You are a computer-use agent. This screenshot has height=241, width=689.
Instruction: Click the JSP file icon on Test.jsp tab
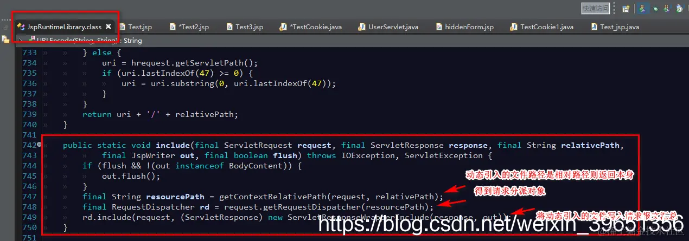(x=122, y=27)
